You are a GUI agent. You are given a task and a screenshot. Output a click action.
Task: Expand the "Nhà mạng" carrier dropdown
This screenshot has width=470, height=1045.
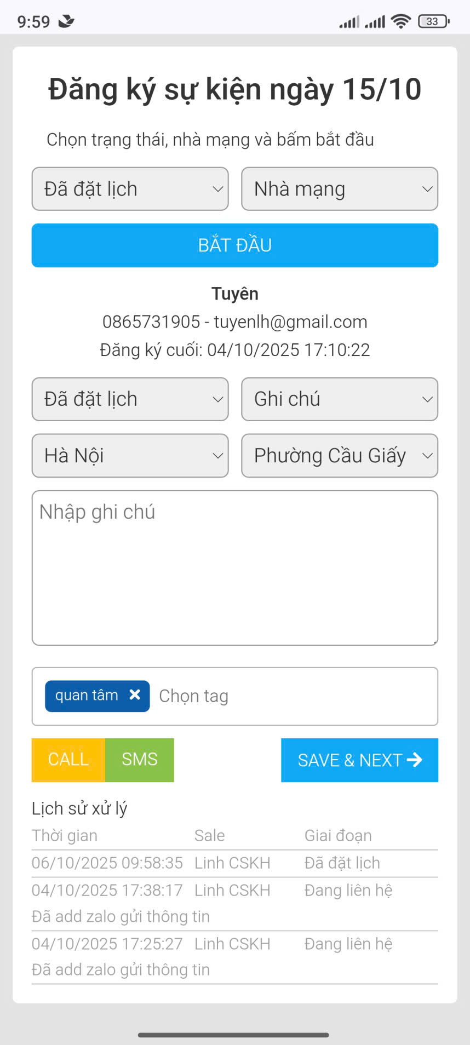pyautogui.click(x=340, y=189)
